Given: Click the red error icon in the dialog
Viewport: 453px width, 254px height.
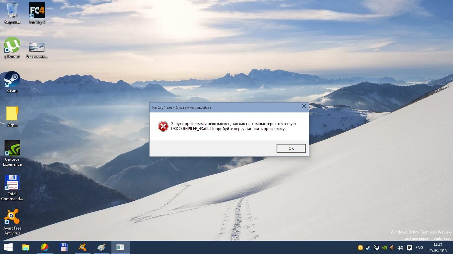Looking at the screenshot, I should [163, 126].
